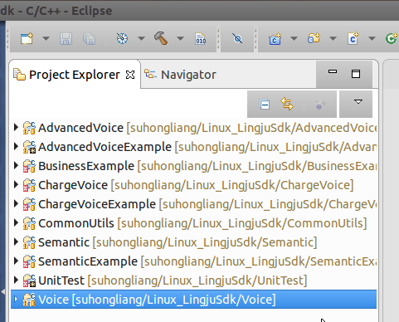The image size is (399, 322).
Task: Select the AdvancedVoice project name
Action: pyautogui.click(x=80, y=128)
